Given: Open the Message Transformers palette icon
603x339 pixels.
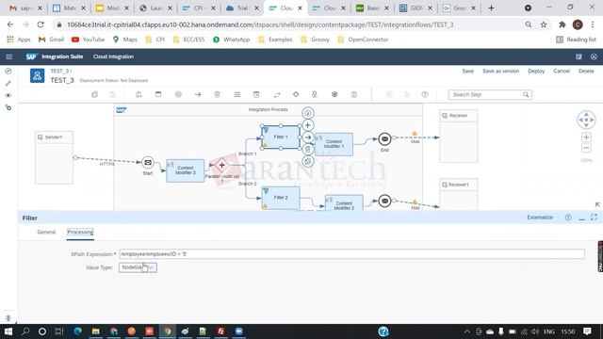Looking at the screenshot, I should (236, 94).
